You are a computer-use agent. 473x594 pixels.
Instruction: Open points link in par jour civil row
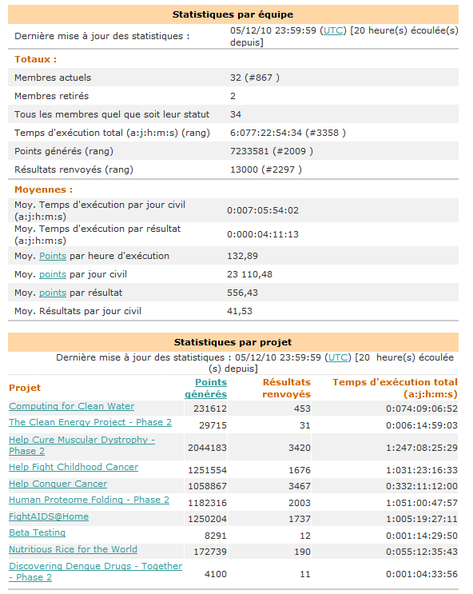tap(53, 274)
